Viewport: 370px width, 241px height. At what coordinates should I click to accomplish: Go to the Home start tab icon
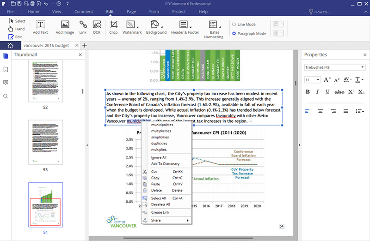point(11,45)
